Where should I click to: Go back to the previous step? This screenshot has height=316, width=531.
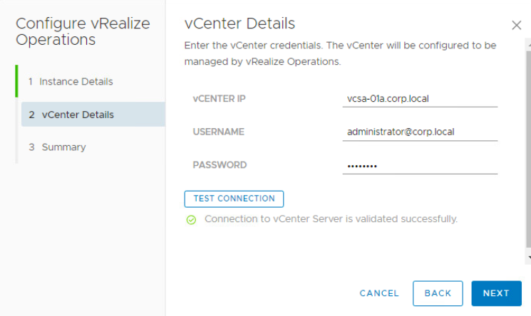pos(438,293)
